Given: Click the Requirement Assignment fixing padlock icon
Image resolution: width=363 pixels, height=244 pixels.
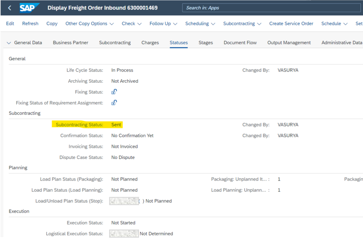Looking at the screenshot, I should [114, 103].
